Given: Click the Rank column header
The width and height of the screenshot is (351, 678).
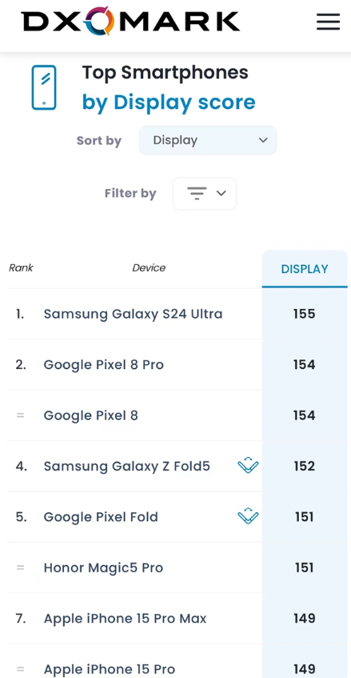Looking at the screenshot, I should pyautogui.click(x=21, y=267).
